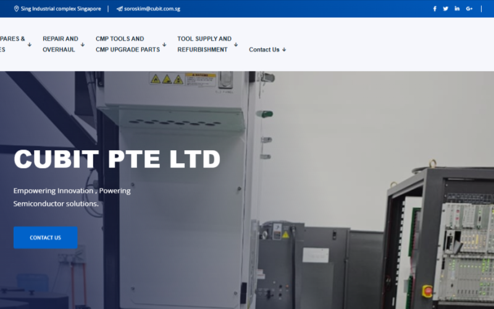
Task: Click the location pin icon in top bar
Action: [x=17, y=9]
